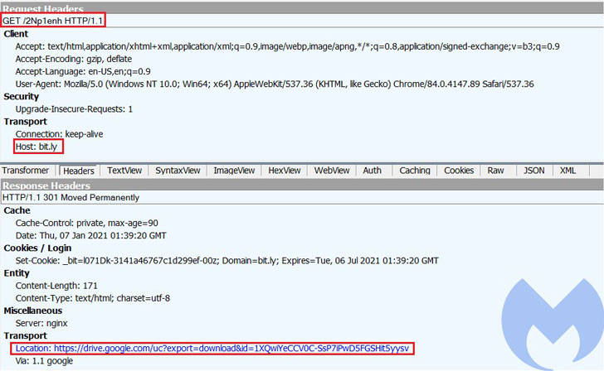Click the Entity group heading
The image size is (604, 371).
coord(17,273)
